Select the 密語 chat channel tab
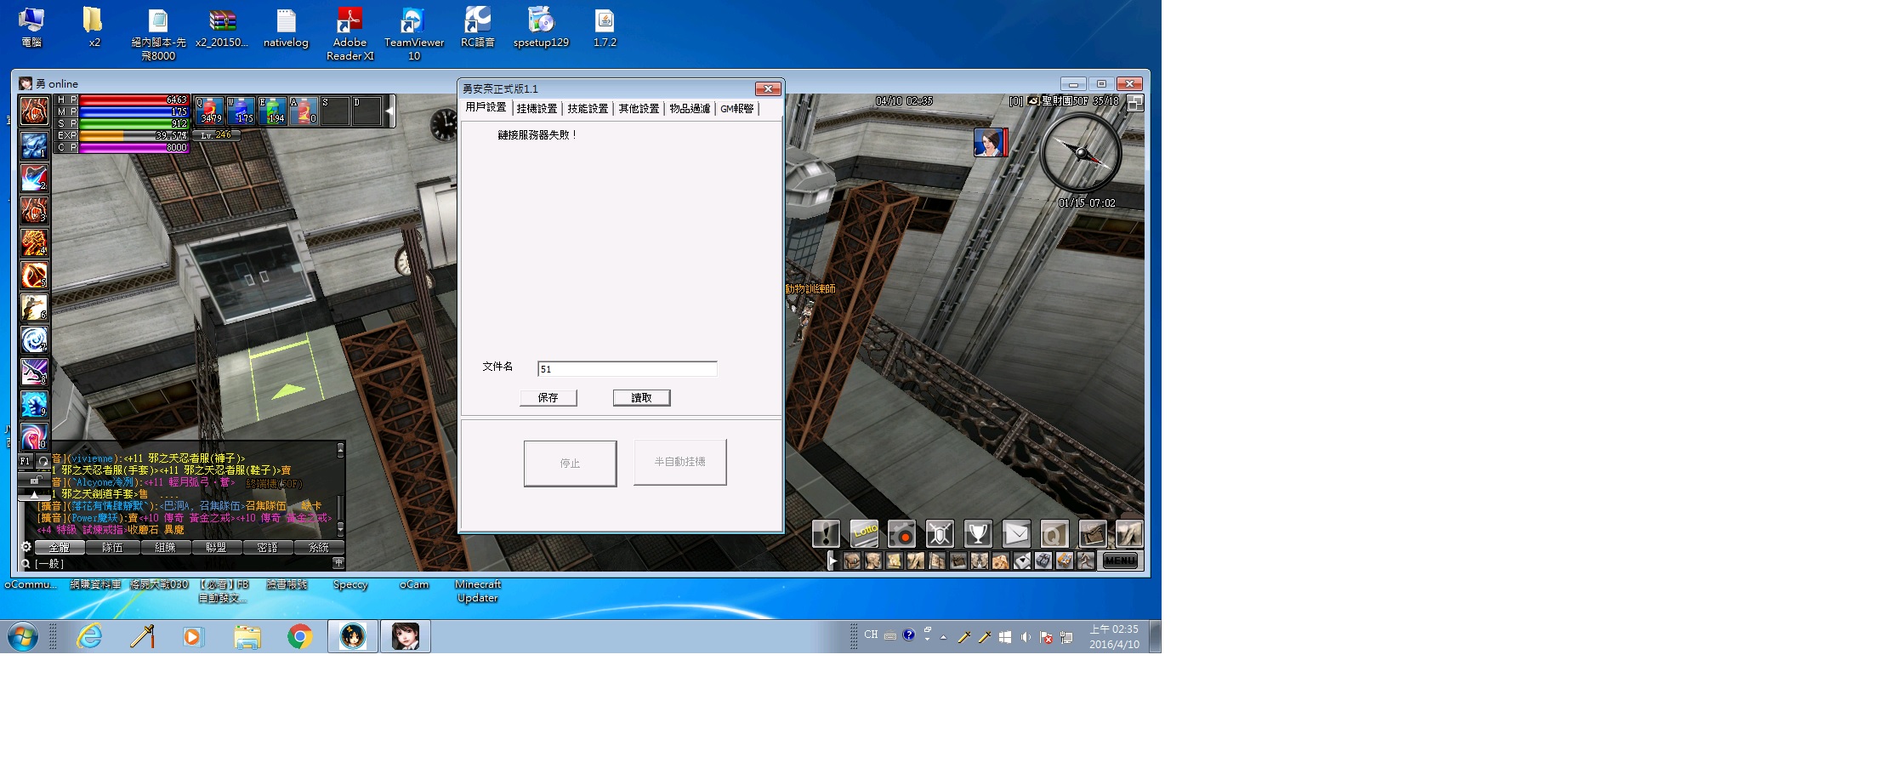 [267, 548]
